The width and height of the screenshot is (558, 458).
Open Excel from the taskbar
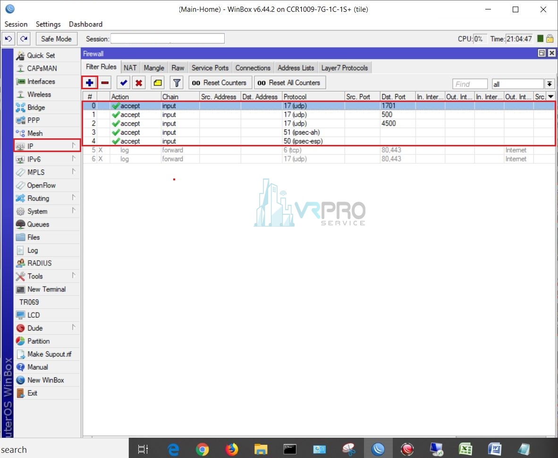pos(465,449)
